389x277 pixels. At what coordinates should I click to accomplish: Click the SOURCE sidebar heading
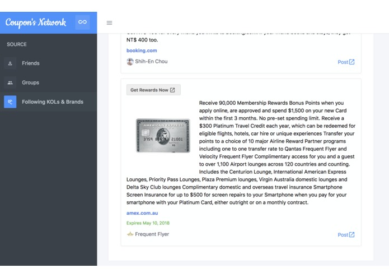pos(17,44)
